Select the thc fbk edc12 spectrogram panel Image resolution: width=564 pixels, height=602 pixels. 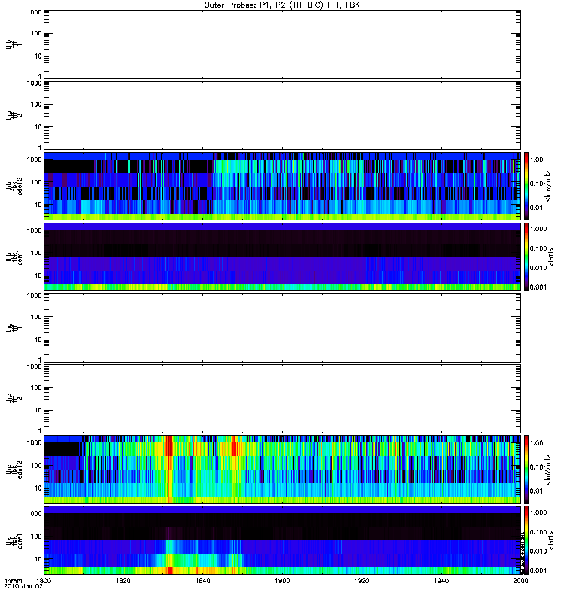click(283, 469)
